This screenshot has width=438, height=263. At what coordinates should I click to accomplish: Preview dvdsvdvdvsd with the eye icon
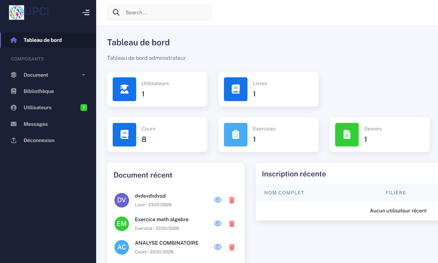[x=218, y=200]
